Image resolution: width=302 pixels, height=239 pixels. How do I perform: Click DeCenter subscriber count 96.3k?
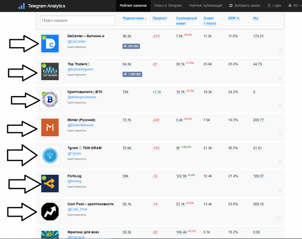[127, 36]
